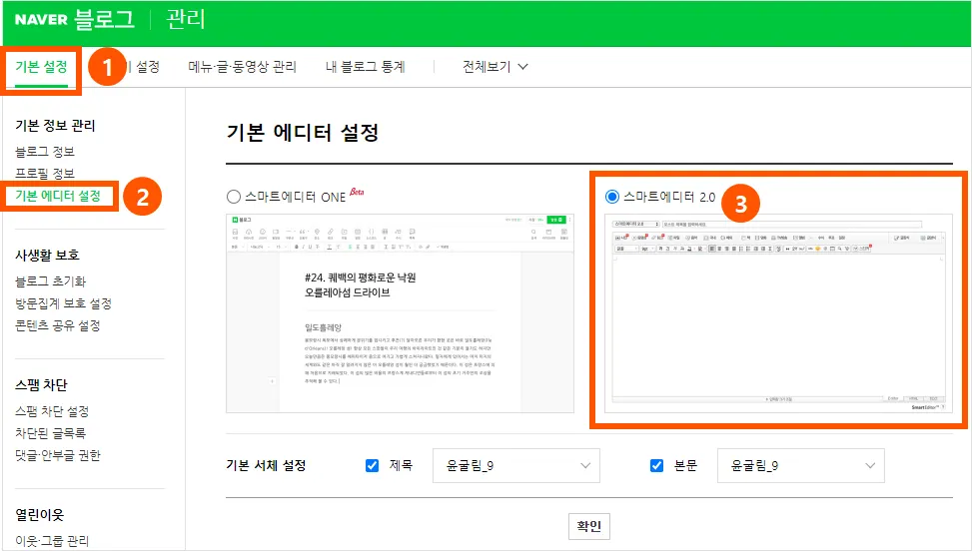Open 스팸 차단 설정
The height and width of the screenshot is (551, 972).
tap(52, 411)
